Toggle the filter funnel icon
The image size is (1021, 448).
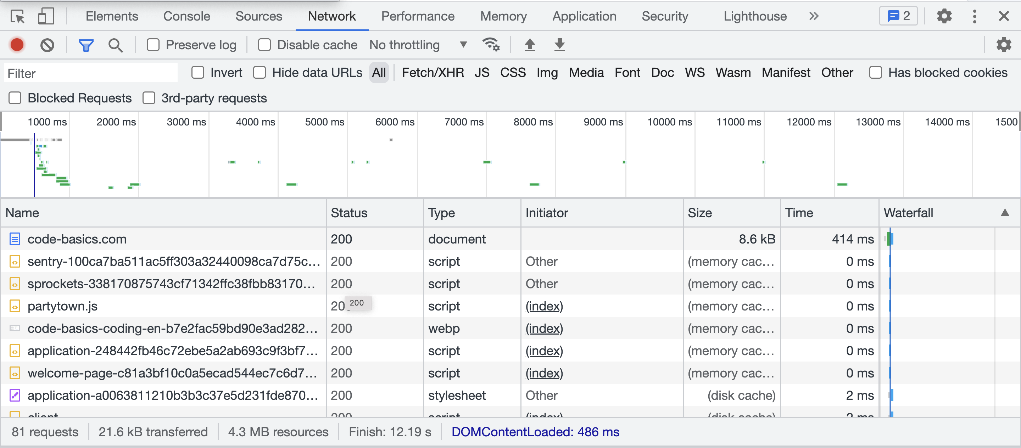point(85,45)
